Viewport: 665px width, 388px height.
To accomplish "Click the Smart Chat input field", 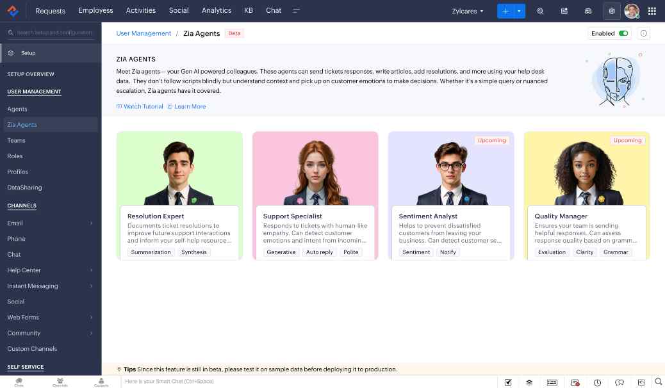I will (256, 382).
